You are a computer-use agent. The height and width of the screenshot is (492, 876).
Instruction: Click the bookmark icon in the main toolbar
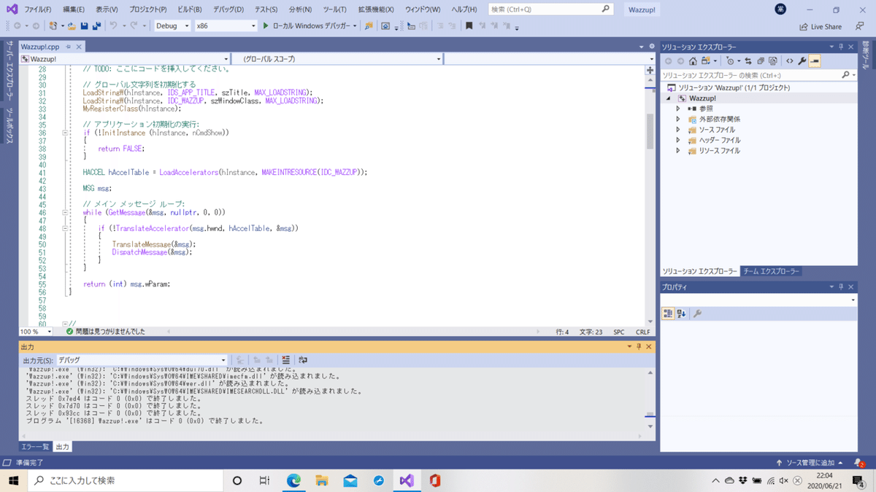[469, 26]
